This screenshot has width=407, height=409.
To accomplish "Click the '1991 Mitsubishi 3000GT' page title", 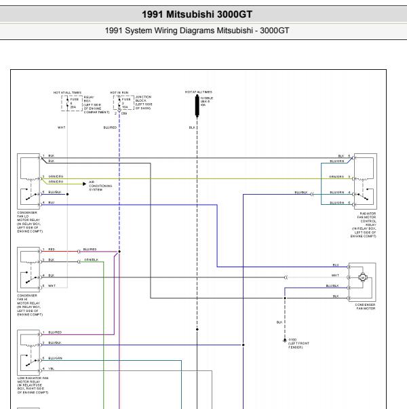I will pyautogui.click(x=197, y=14).
